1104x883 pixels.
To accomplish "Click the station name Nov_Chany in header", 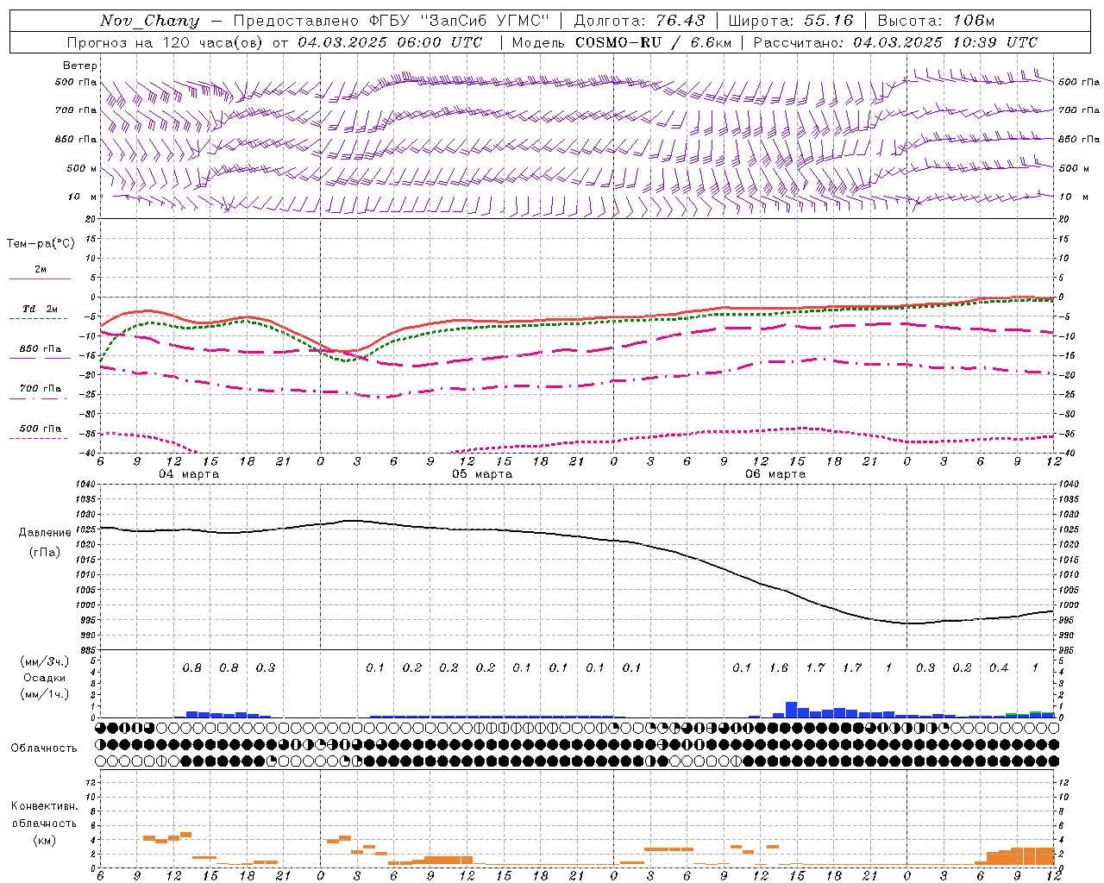I will [x=150, y=21].
